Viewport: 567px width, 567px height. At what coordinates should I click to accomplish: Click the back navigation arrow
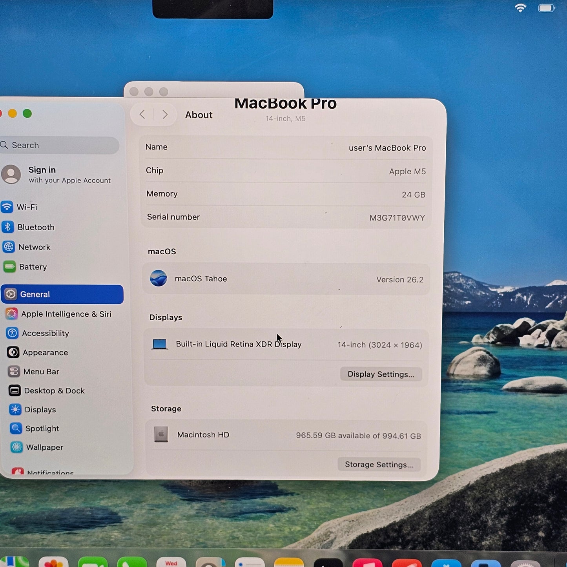point(143,115)
